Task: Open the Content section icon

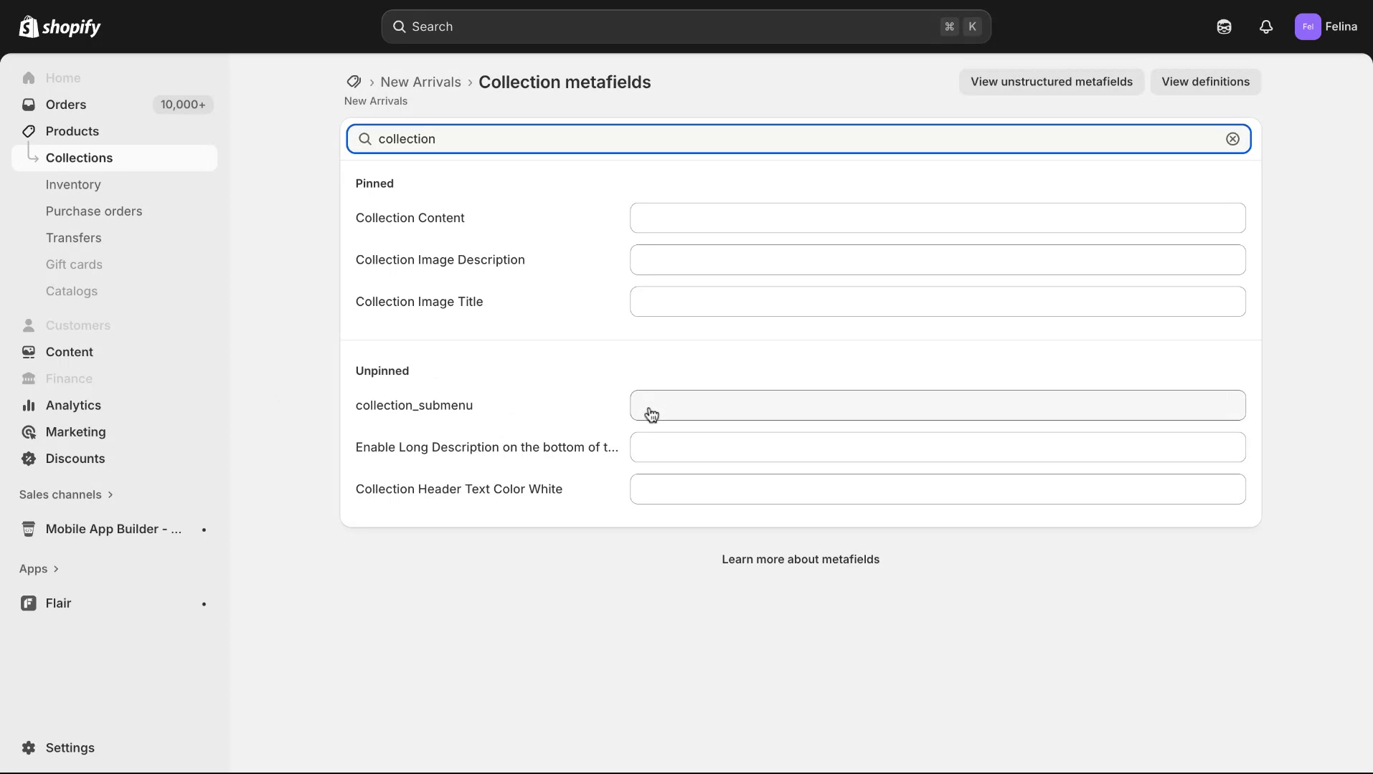Action: (29, 352)
